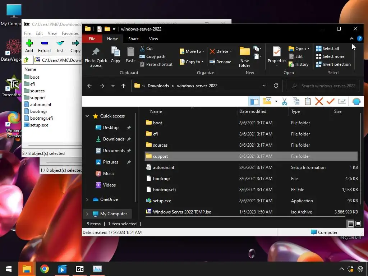Viewport: 368px width, 276px height.
Task: Open View menu in 7-Zip window
Action: click(x=52, y=33)
